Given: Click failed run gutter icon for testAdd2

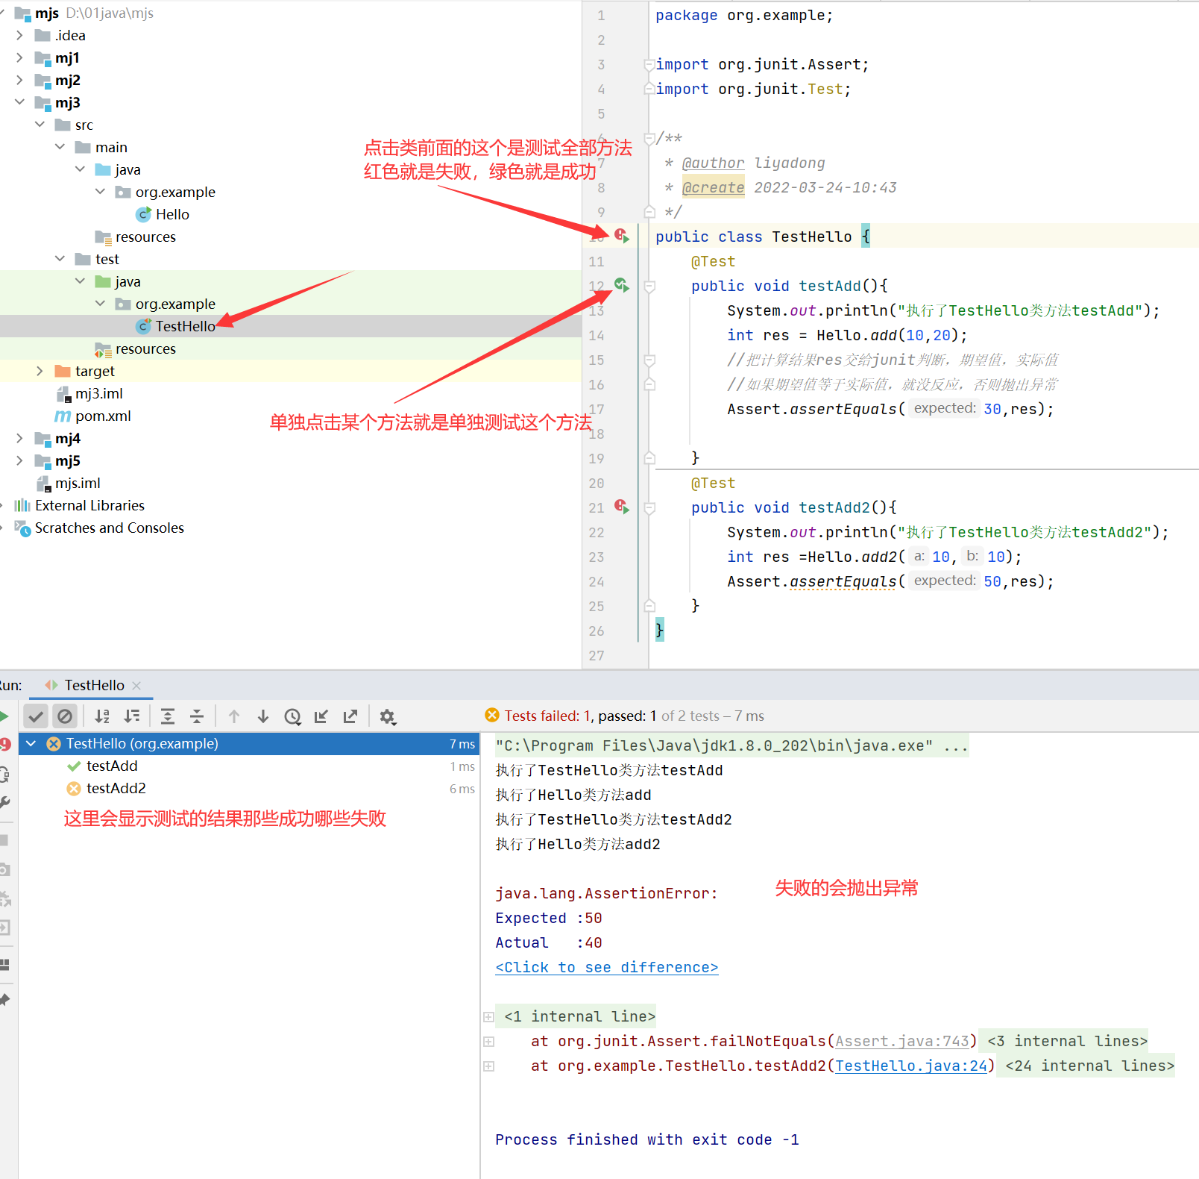Looking at the screenshot, I should point(621,507).
